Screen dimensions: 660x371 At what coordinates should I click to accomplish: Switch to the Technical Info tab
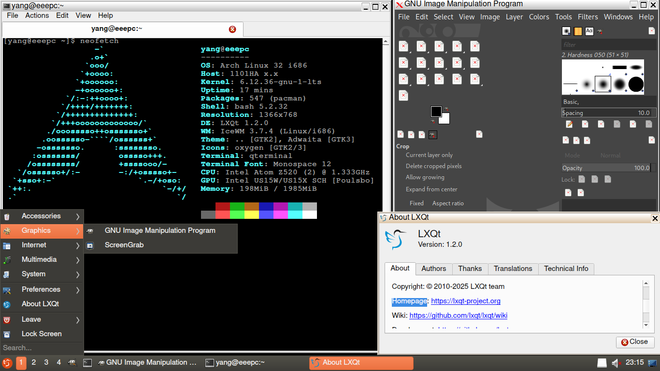coord(566,269)
